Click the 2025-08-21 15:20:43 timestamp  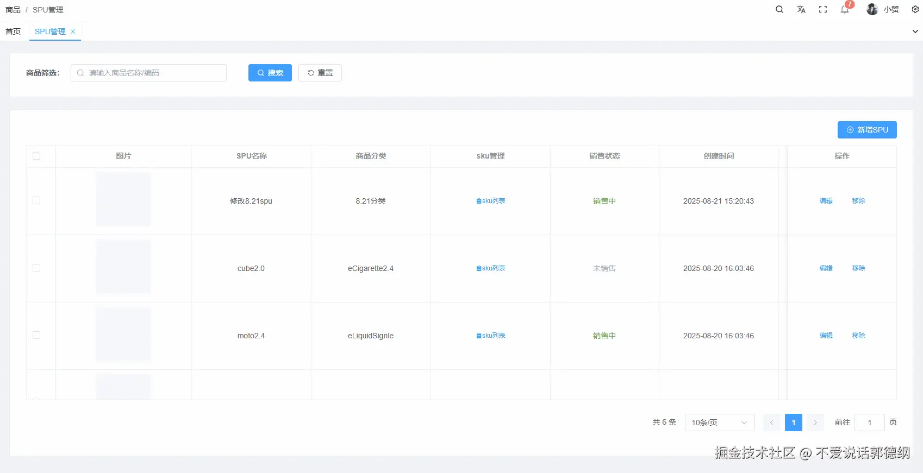pyautogui.click(x=719, y=201)
